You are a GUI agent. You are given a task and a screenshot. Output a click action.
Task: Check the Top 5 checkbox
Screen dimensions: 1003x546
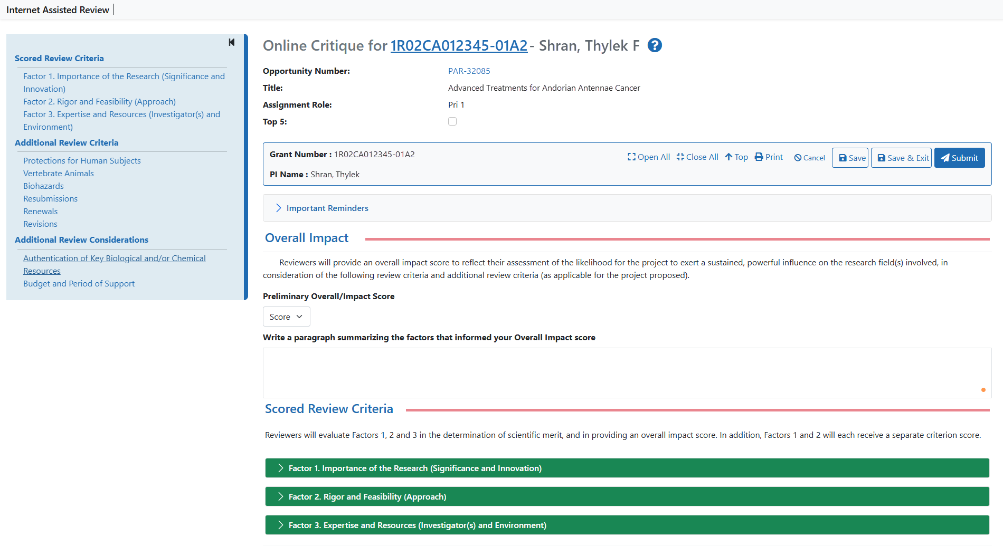point(452,121)
